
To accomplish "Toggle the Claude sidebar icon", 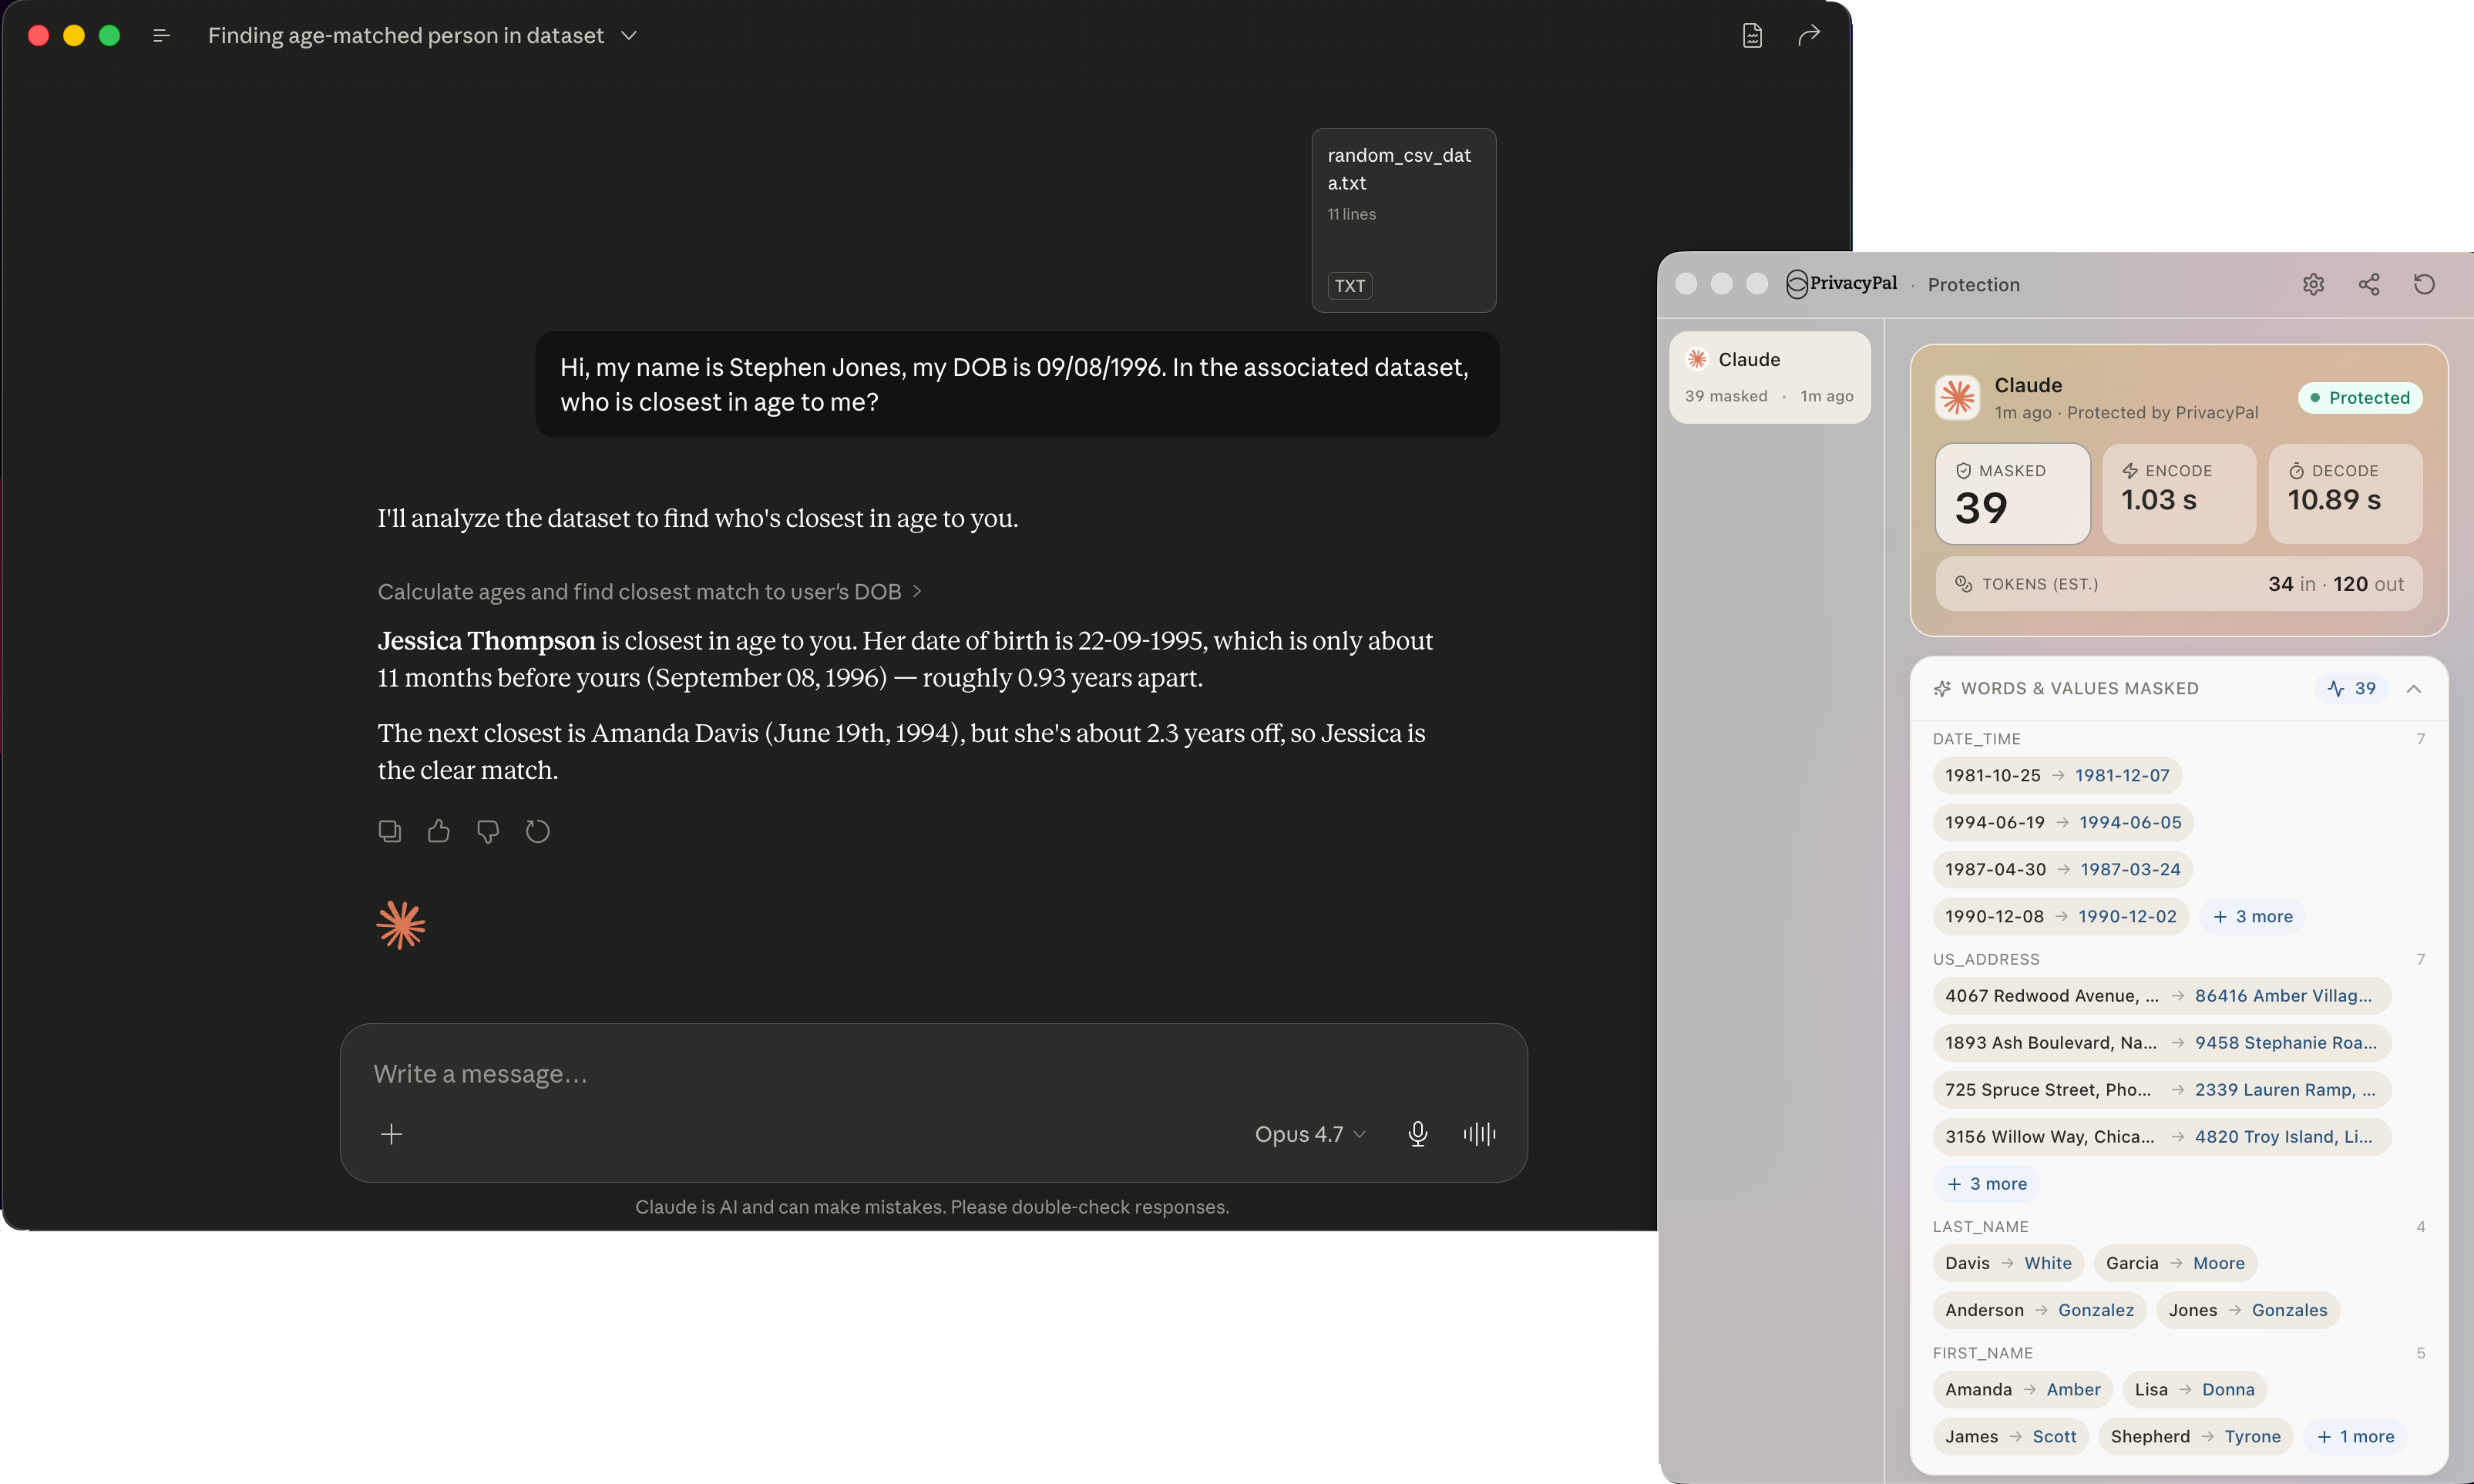I will click(161, 36).
